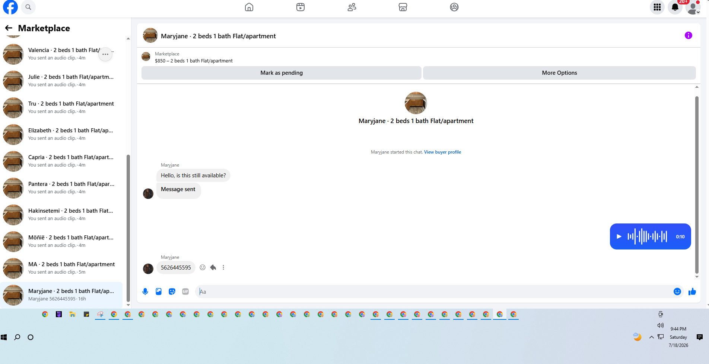Open File Explorer from the taskbar

(x=73, y=315)
